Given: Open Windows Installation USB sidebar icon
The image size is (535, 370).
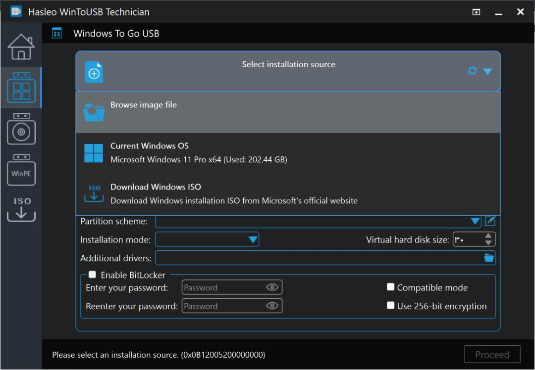Looking at the screenshot, I should [21, 129].
